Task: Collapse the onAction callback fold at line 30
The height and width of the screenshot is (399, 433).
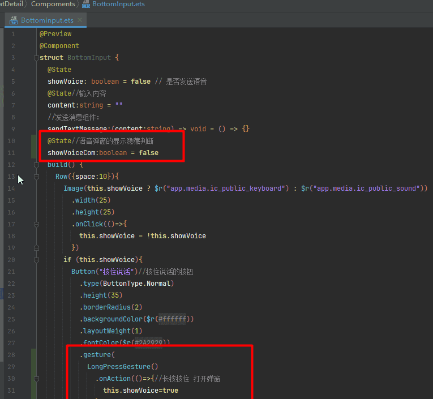Action: (36, 379)
